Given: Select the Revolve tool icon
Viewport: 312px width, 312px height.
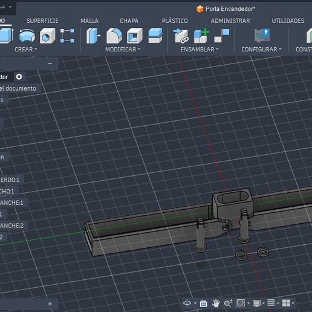Looking at the screenshot, I should pos(27,36).
